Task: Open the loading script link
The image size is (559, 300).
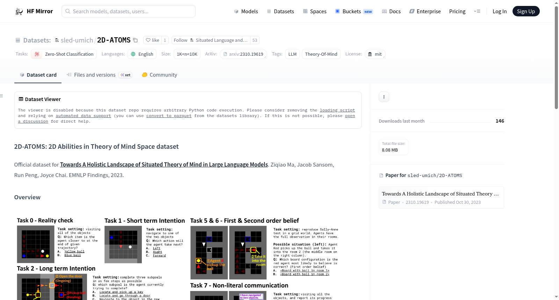Action: 337,110
